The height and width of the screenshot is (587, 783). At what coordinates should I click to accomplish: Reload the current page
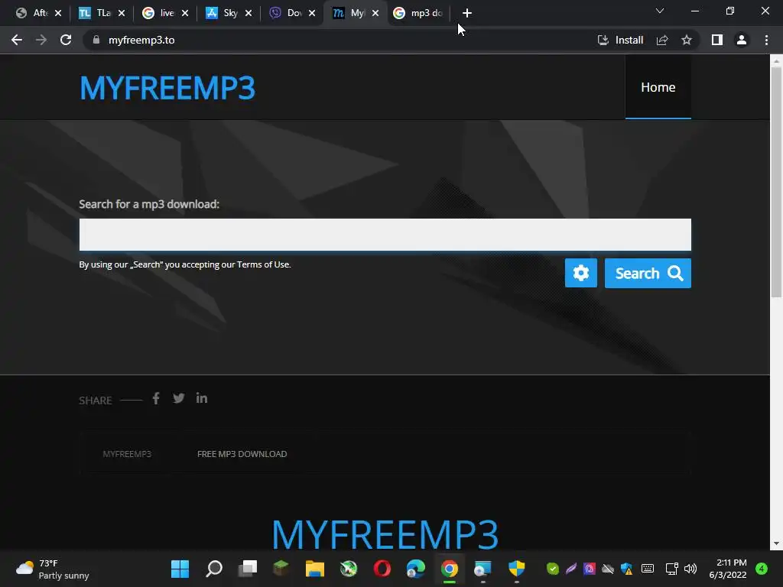coord(66,40)
